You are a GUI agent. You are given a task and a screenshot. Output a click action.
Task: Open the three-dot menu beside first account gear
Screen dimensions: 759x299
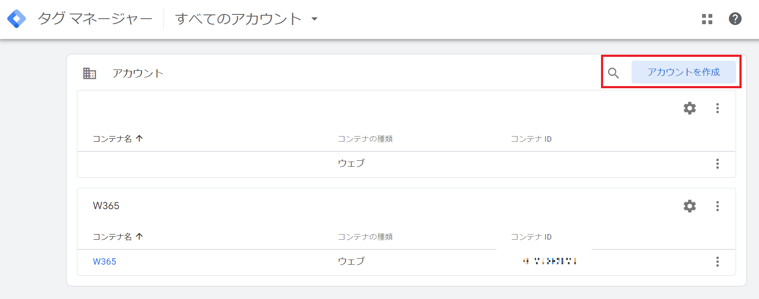[717, 108]
